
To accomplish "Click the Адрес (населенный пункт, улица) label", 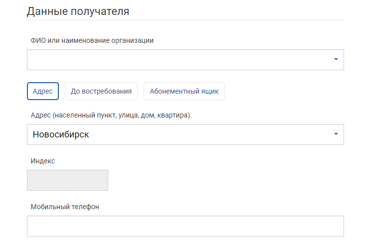I will [110, 116].
